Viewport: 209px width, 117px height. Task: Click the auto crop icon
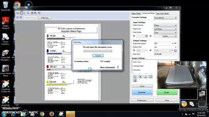point(17,18)
